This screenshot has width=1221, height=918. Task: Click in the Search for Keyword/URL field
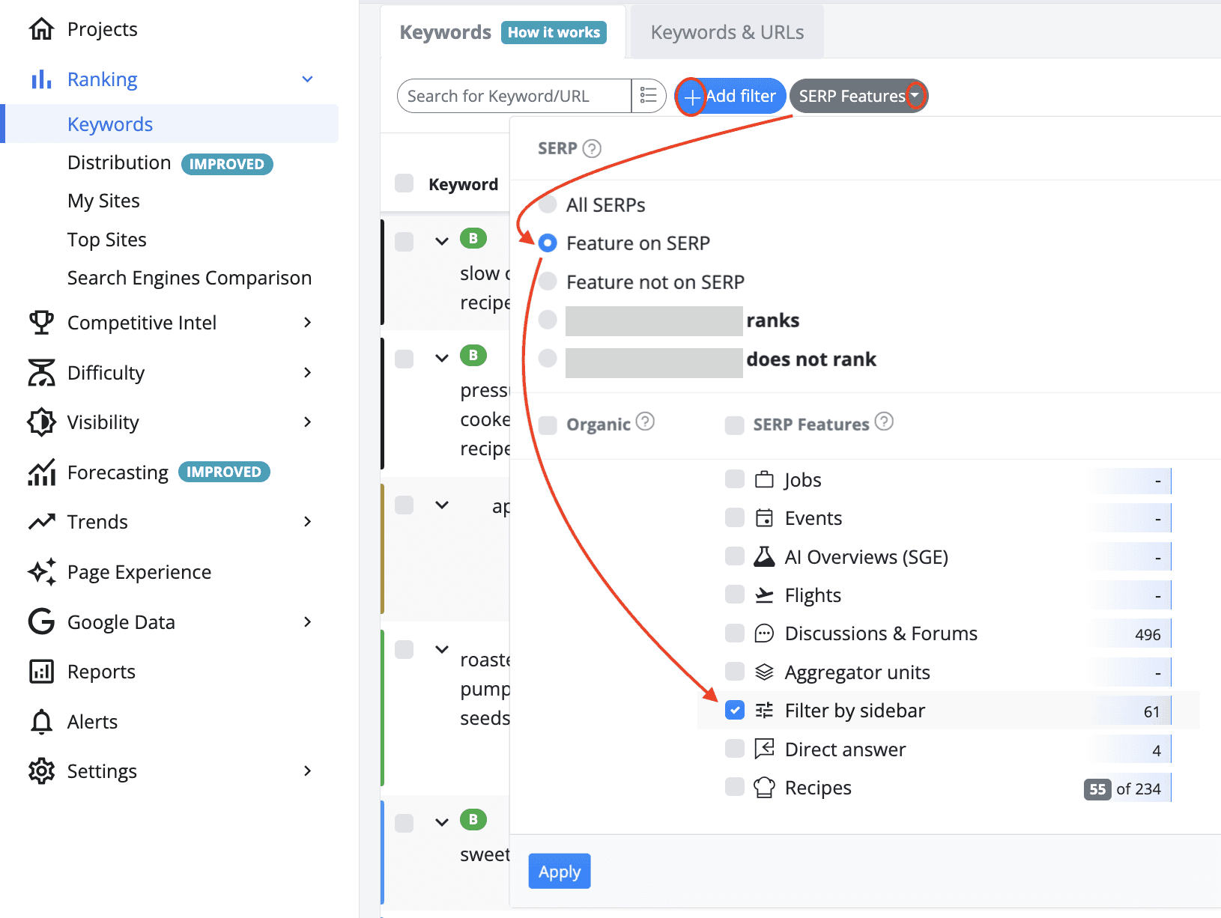[515, 96]
